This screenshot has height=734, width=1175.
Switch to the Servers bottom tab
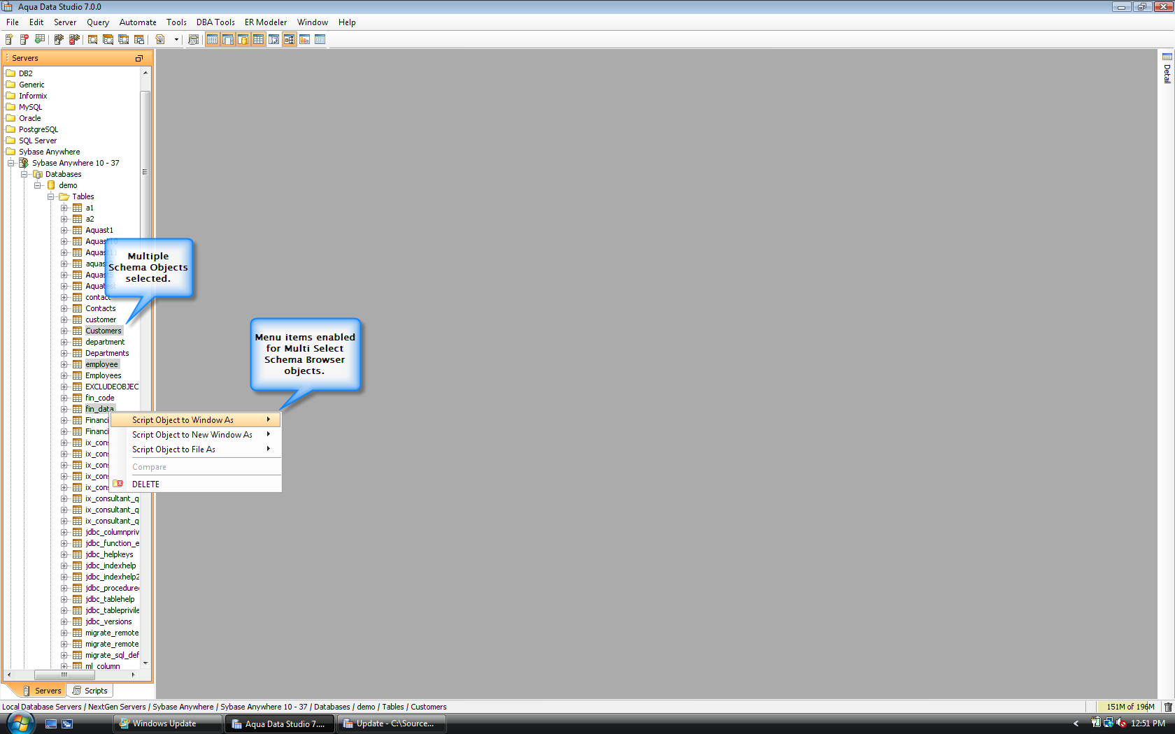[41, 691]
